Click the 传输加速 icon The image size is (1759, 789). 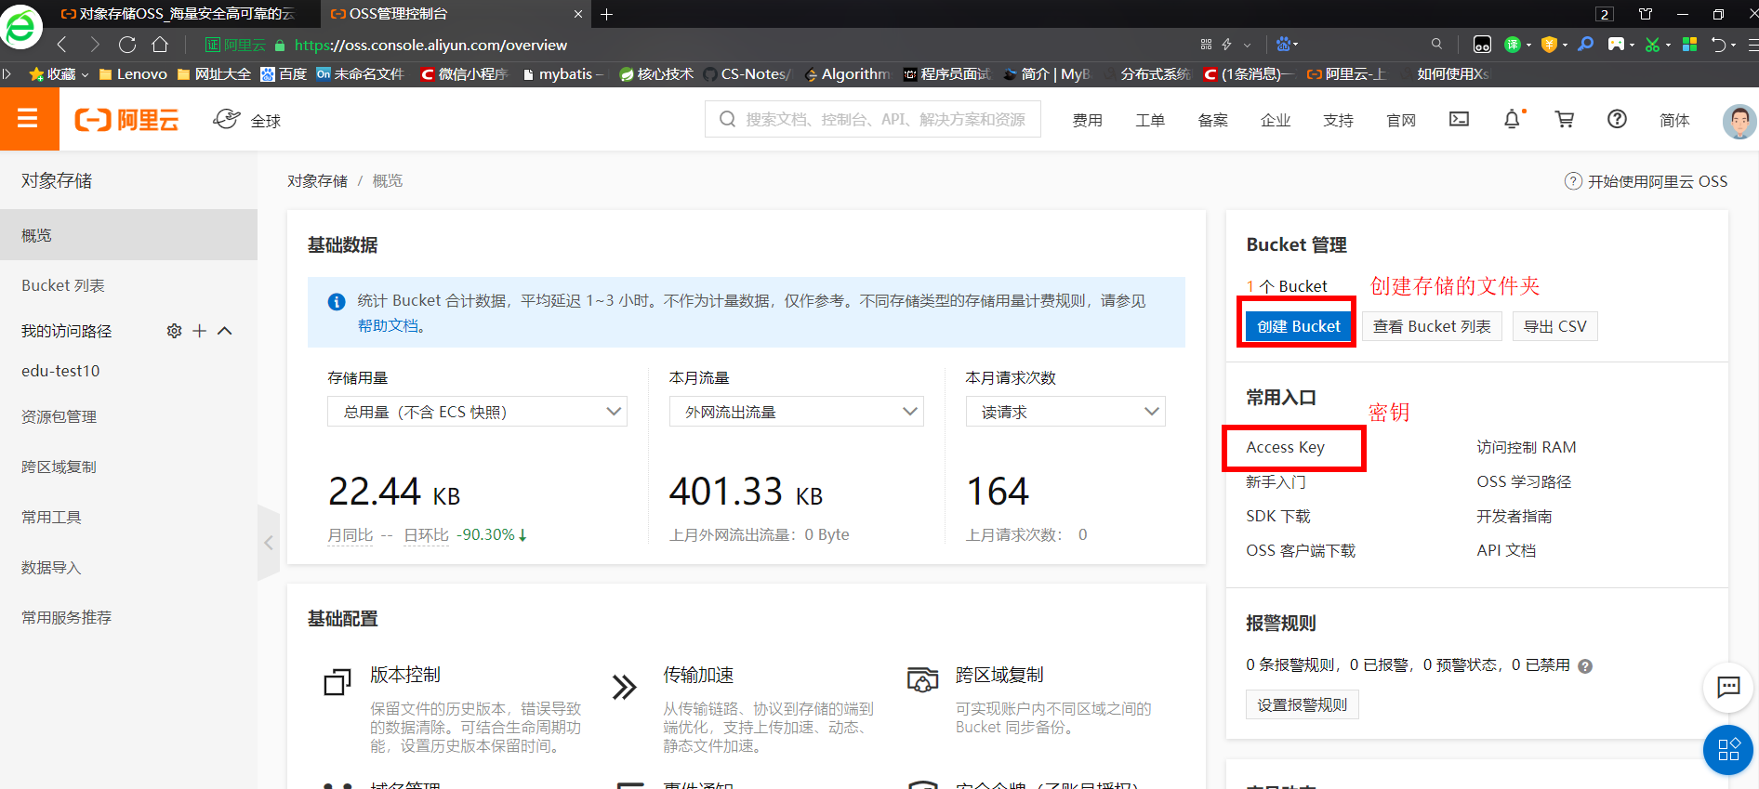click(x=625, y=687)
